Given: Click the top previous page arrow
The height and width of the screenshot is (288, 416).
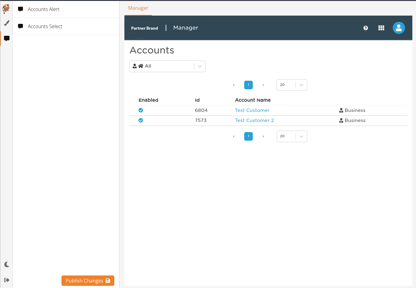Looking at the screenshot, I should coord(234,85).
